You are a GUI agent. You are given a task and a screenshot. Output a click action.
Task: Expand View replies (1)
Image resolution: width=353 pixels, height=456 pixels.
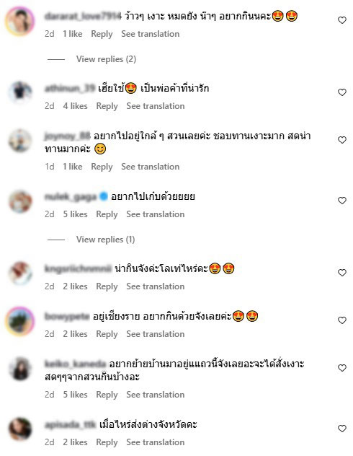[105, 240]
